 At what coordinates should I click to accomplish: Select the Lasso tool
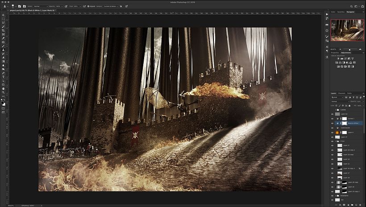pos(3,23)
